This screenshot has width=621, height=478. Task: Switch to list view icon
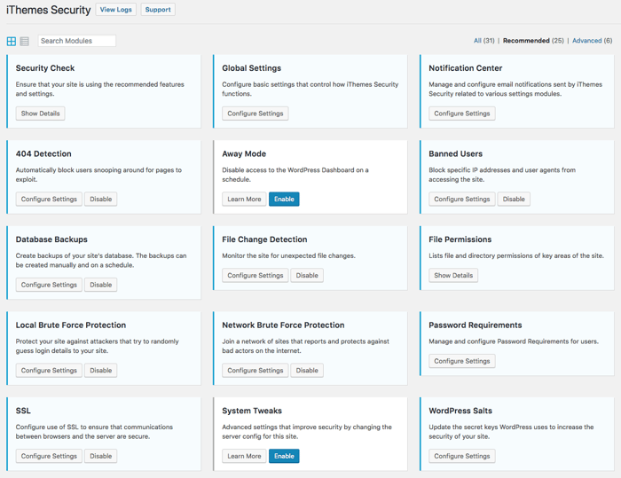tap(24, 41)
